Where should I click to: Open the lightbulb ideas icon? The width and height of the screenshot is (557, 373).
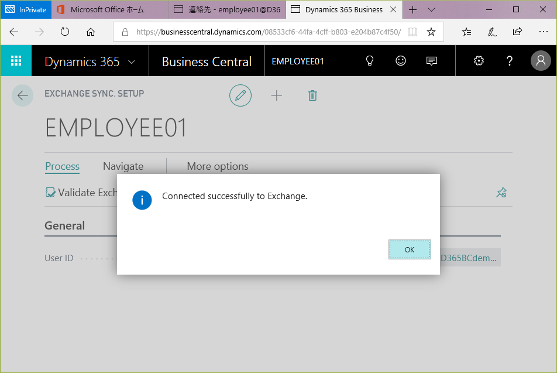(369, 61)
